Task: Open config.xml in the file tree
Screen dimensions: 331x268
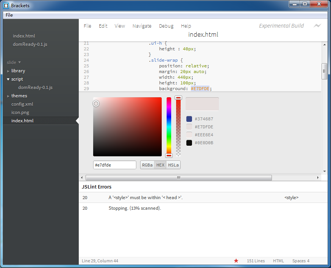Action: pos(22,104)
